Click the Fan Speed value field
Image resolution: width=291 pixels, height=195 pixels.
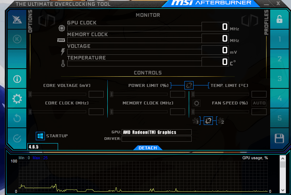pyautogui.click(x=259, y=112)
